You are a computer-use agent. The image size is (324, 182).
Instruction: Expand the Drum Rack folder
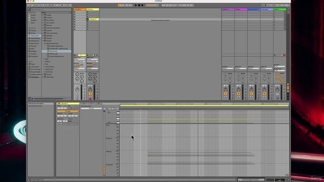(x=43, y=20)
